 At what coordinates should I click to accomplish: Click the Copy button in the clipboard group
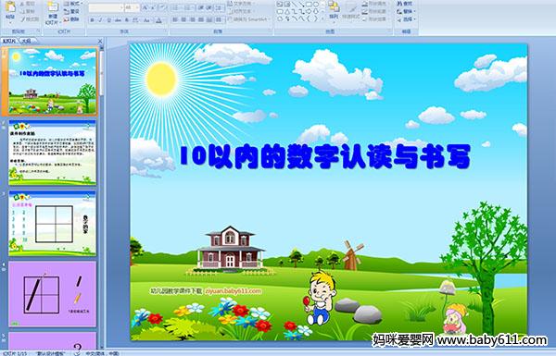click(x=27, y=11)
